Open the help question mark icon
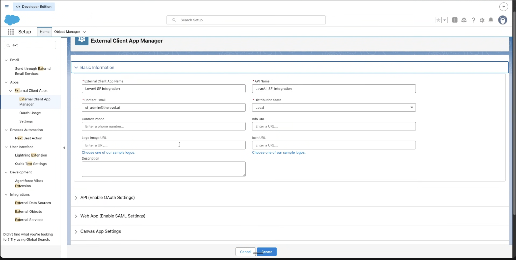516x260 pixels. pos(474,20)
